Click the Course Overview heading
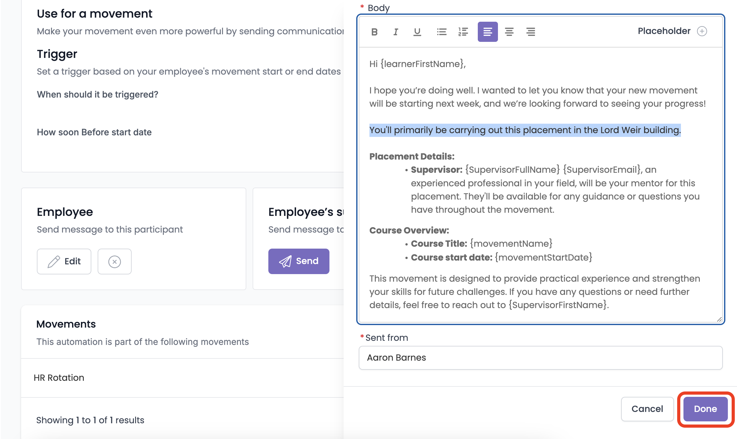 point(409,230)
